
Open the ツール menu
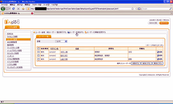click(x=46, y=5)
